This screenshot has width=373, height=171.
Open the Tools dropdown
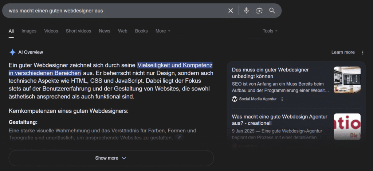(x=270, y=31)
